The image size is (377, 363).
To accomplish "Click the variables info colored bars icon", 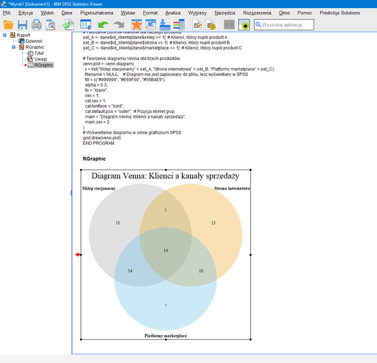I will (179, 25).
